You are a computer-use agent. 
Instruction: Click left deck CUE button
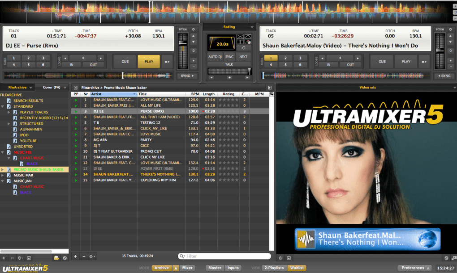125,62
